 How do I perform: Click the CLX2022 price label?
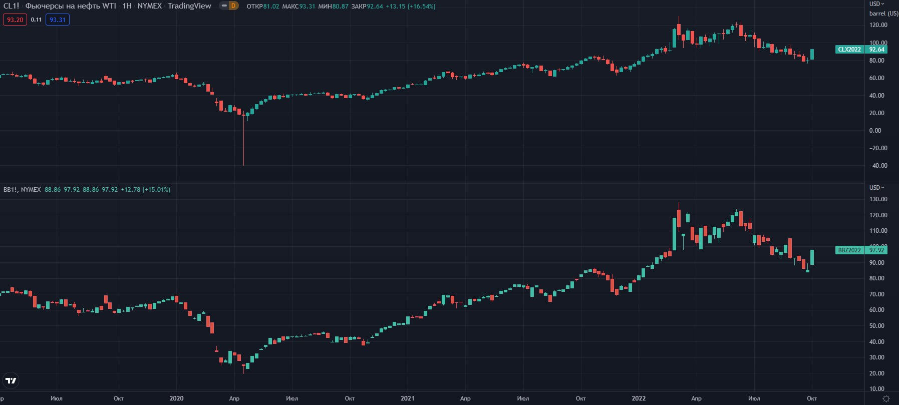coord(850,49)
